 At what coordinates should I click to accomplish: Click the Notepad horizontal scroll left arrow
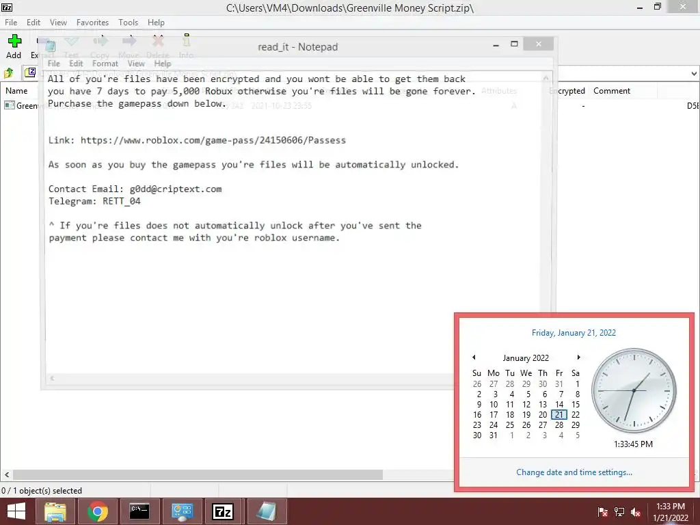[52, 378]
